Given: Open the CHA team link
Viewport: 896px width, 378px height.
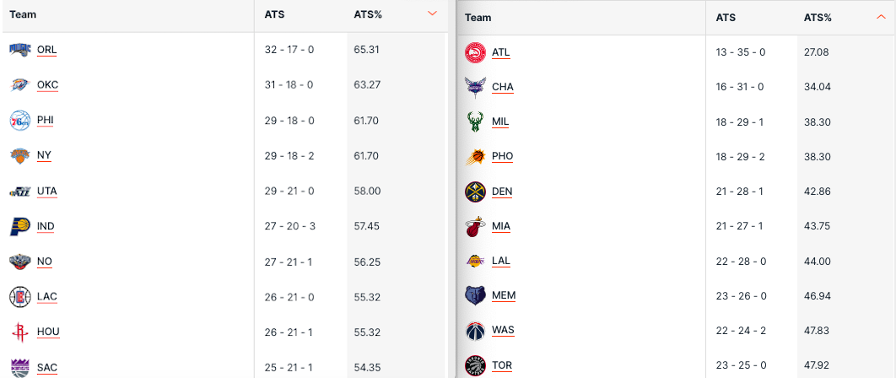Looking at the screenshot, I should point(502,87).
